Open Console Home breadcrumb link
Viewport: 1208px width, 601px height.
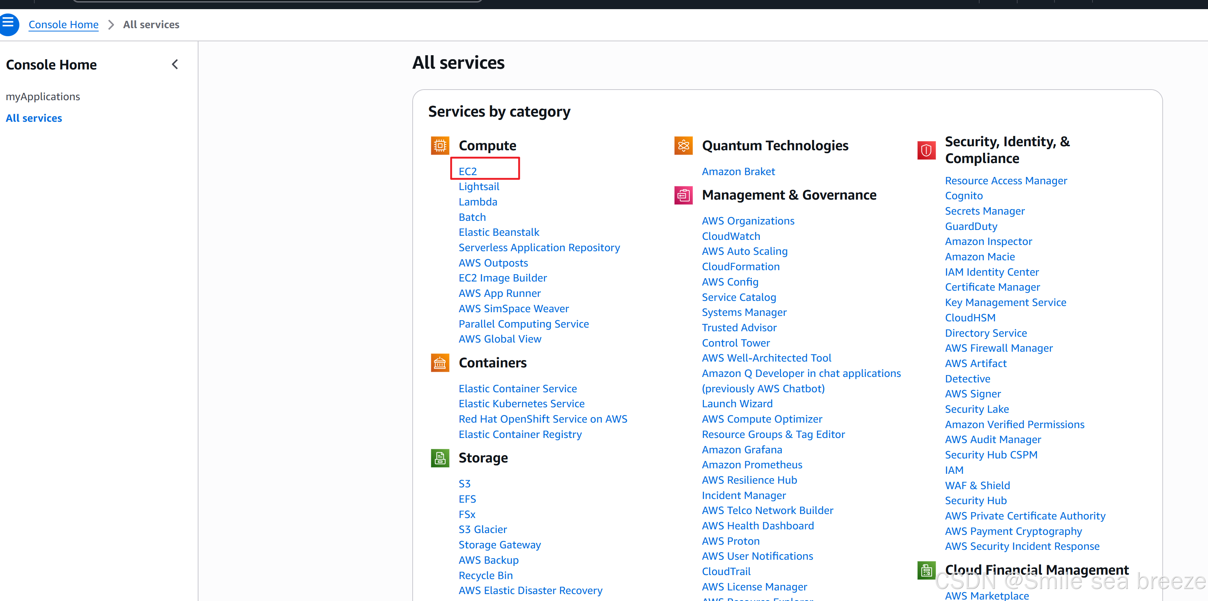pyautogui.click(x=63, y=24)
